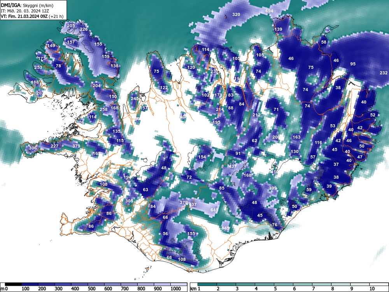
Task: Pick the darkest blue swatch between 100 and 200
Action: pyautogui.click(x=30, y=284)
